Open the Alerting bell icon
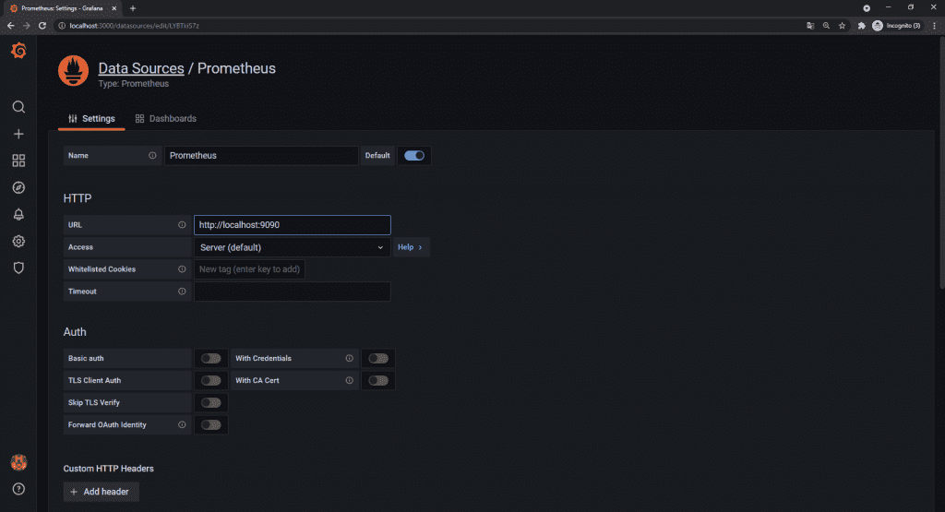 (18, 214)
